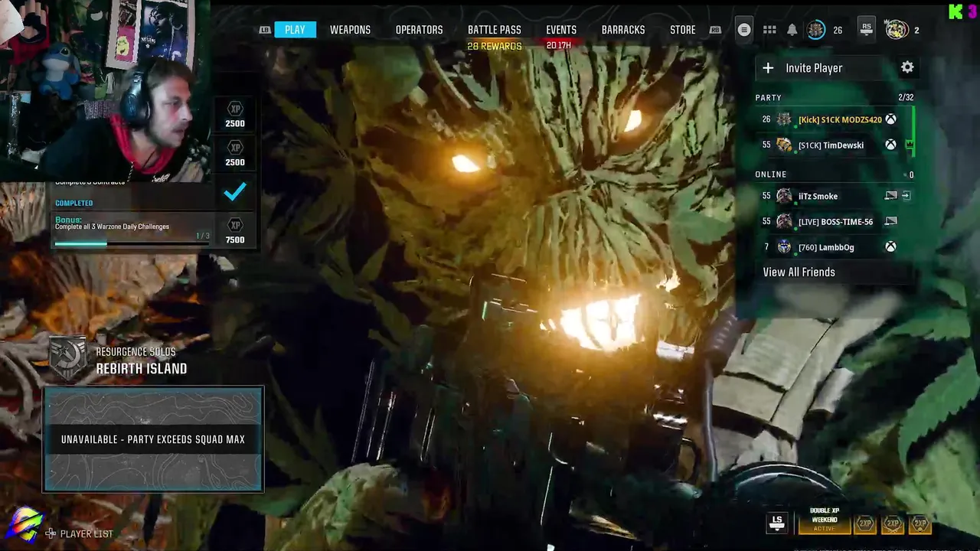Image resolution: width=980 pixels, height=551 pixels.
Task: Click the 28 REWARDS label
Action: pos(495,47)
